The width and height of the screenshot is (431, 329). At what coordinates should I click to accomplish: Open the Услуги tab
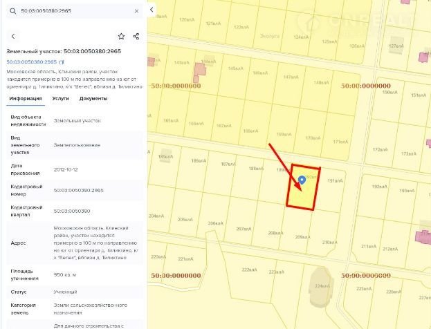[61, 99]
